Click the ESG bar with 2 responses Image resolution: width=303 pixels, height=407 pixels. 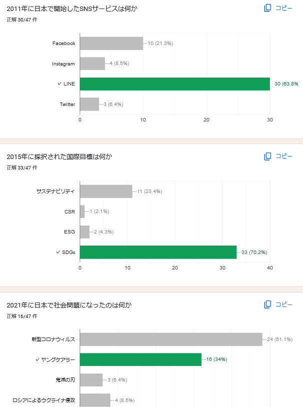84,232
